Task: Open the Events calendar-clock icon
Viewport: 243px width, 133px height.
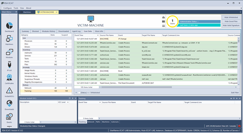Action: (x=9, y=116)
